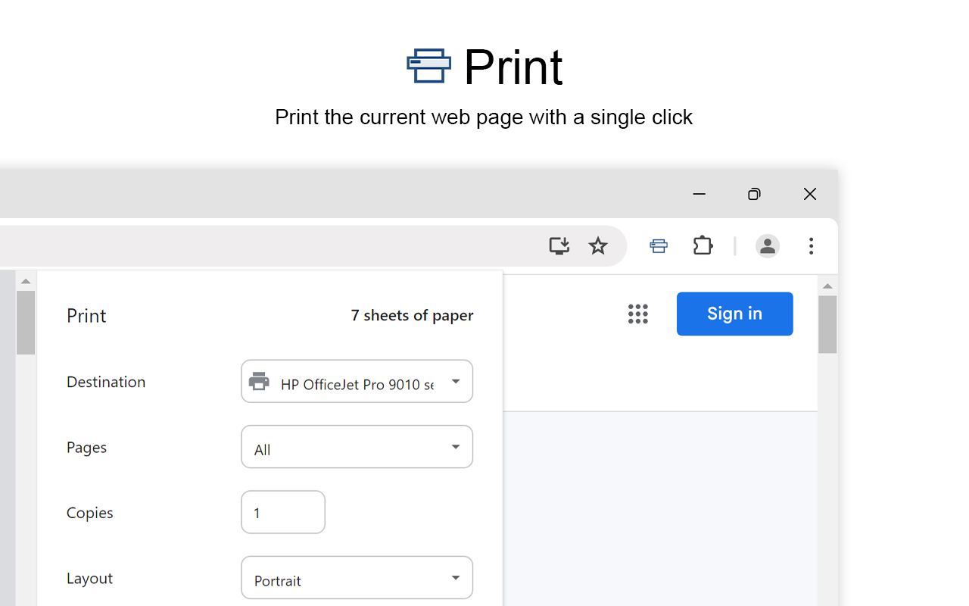Open the Chrome three-dot menu
Screen dimensions: 969x606
click(x=811, y=245)
